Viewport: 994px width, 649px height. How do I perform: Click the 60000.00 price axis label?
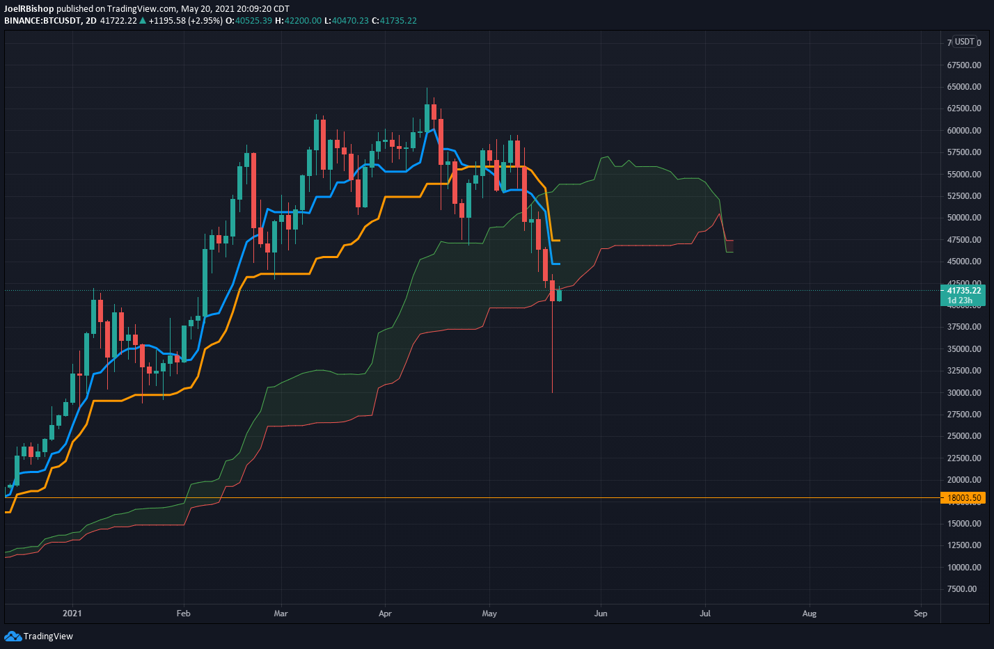(x=964, y=131)
